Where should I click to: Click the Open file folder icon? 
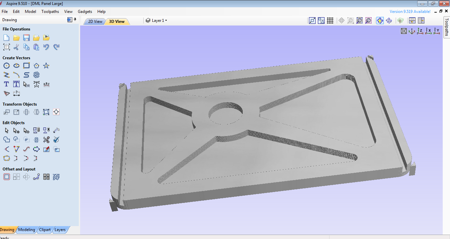click(16, 38)
